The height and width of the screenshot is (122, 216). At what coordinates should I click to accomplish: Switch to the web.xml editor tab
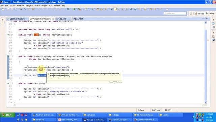tap(61, 19)
